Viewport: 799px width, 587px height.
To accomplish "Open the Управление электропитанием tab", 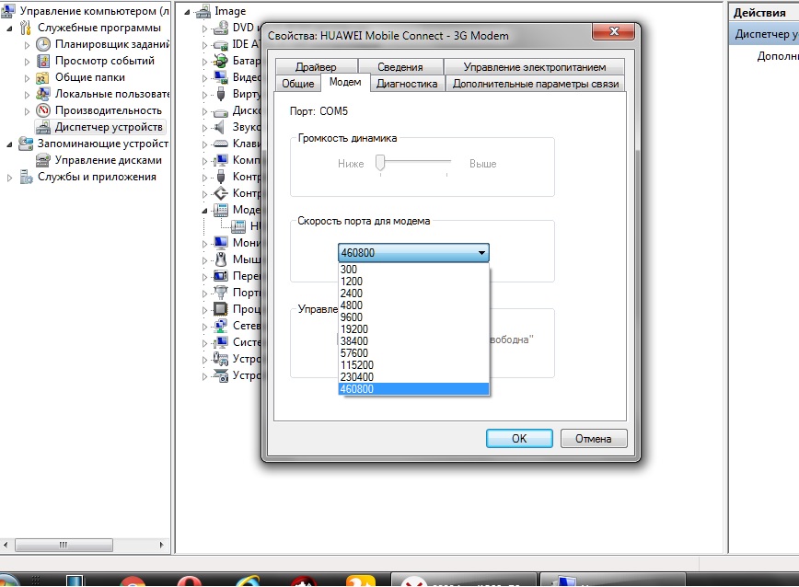I will 535,66.
